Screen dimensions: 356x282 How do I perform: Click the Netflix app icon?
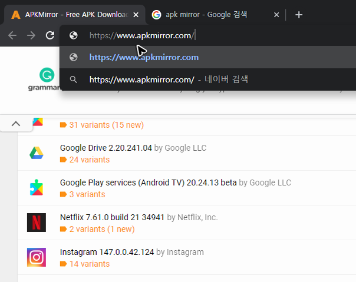pyautogui.click(x=37, y=223)
